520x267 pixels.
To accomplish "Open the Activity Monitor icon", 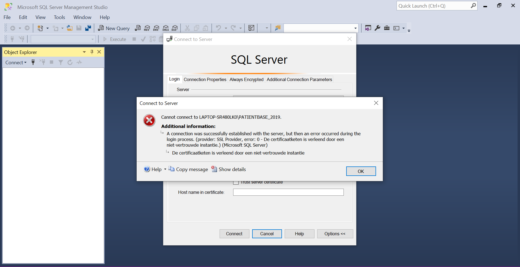I will pyautogui.click(x=251, y=28).
